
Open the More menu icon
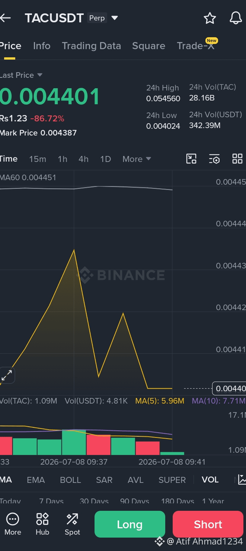pyautogui.click(x=13, y=524)
